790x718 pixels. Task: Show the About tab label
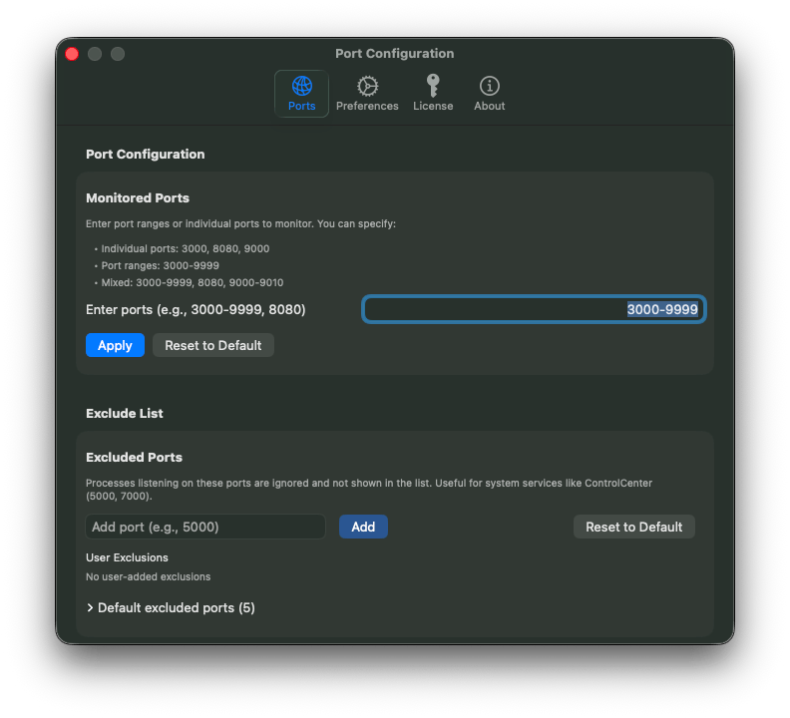(x=489, y=106)
